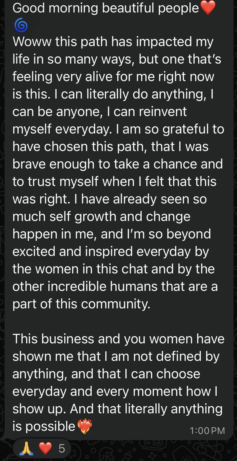Tap the chat wallpaper right of reactions
Viewport: 237px width, 461px height.
point(153,450)
